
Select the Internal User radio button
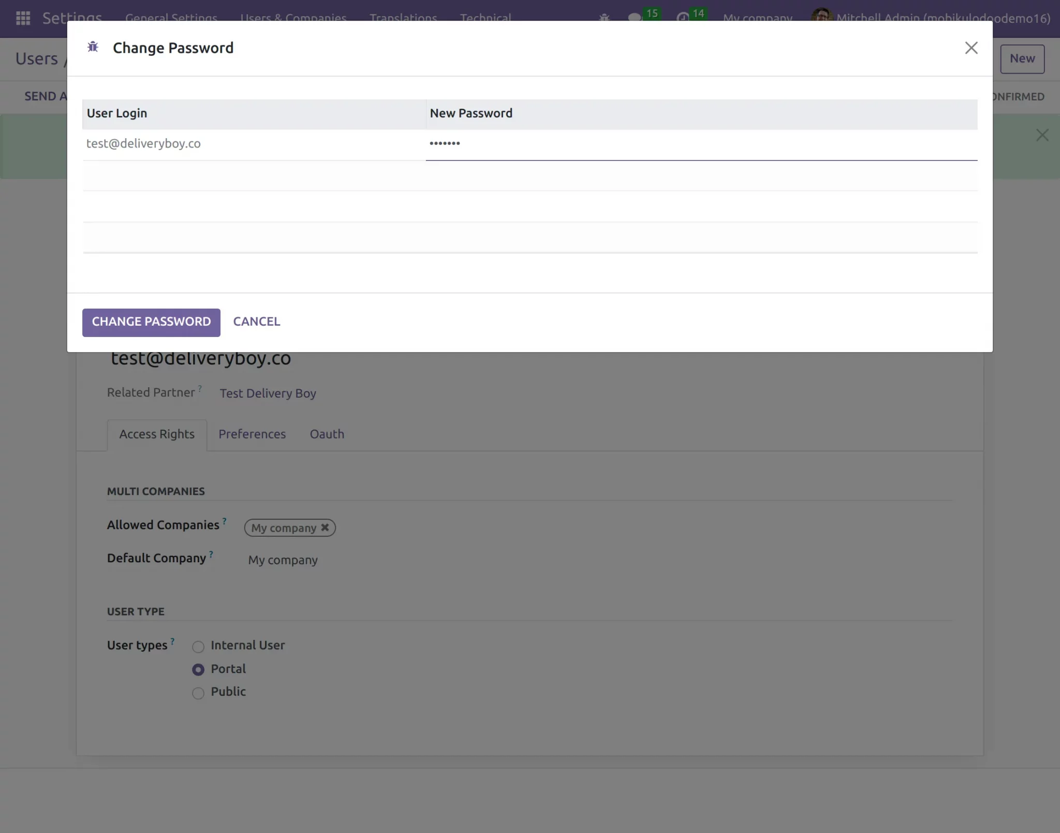pyautogui.click(x=198, y=647)
